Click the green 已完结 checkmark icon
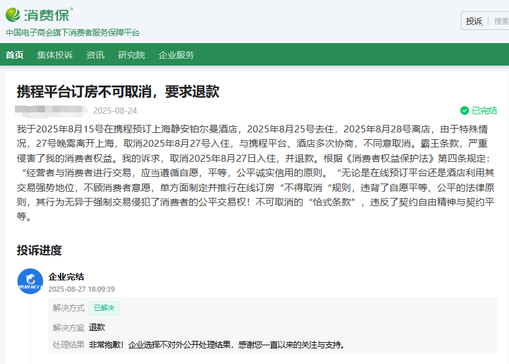509x364 pixels. tap(465, 111)
